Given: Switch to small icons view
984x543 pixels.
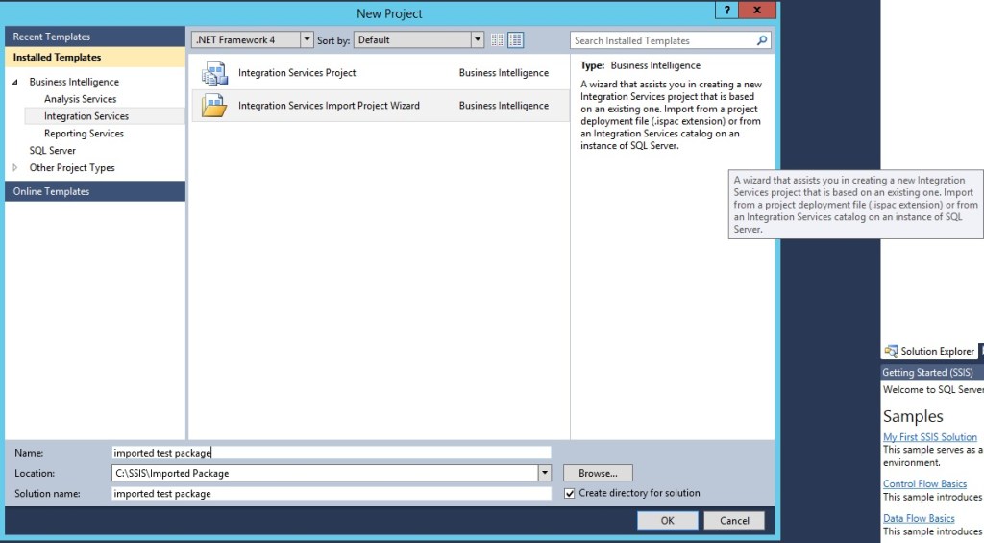Looking at the screenshot, I should coord(497,40).
